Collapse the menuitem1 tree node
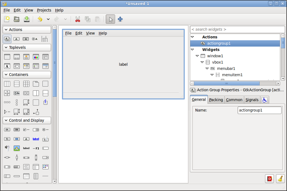The width and height of the screenshot is (287, 191). pos(212,75)
